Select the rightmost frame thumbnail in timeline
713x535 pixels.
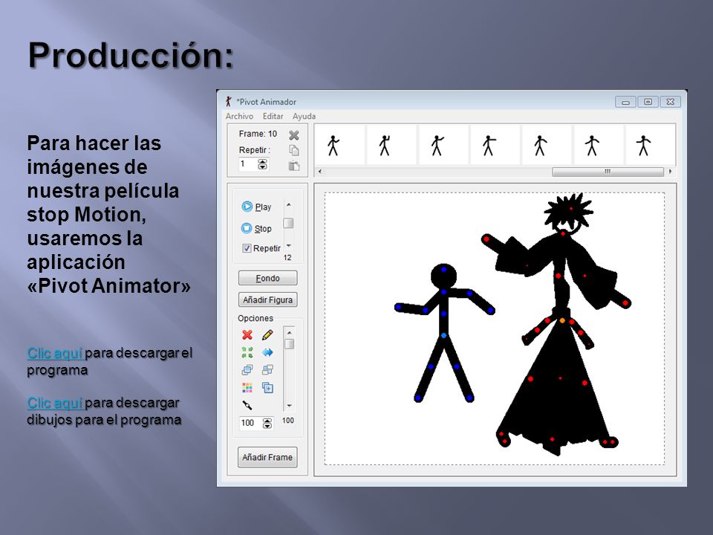tap(651, 145)
